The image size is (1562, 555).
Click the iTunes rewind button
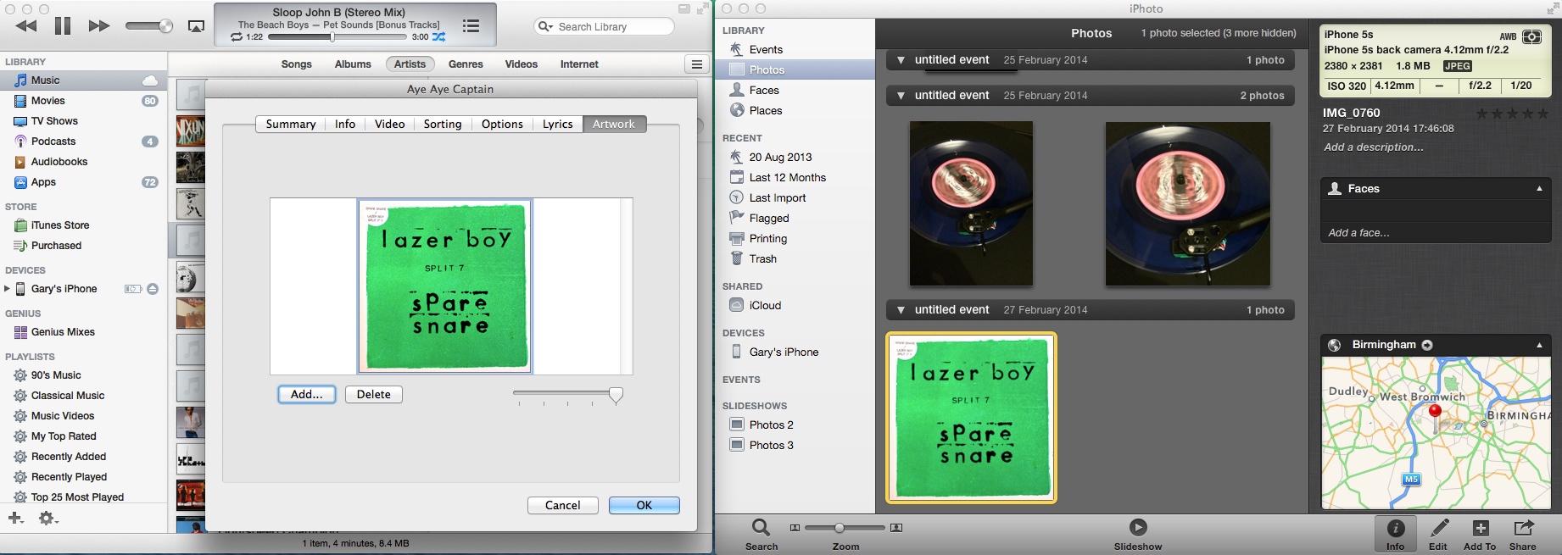pos(26,26)
